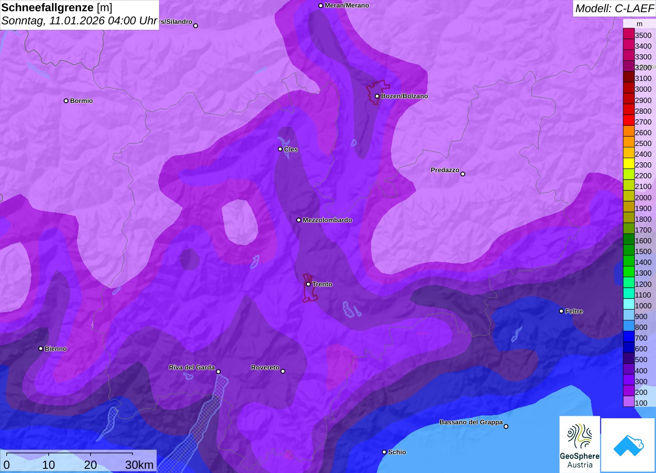This screenshot has width=656, height=473.
Task: Click the Rovereto city label
Action: [x=265, y=367]
